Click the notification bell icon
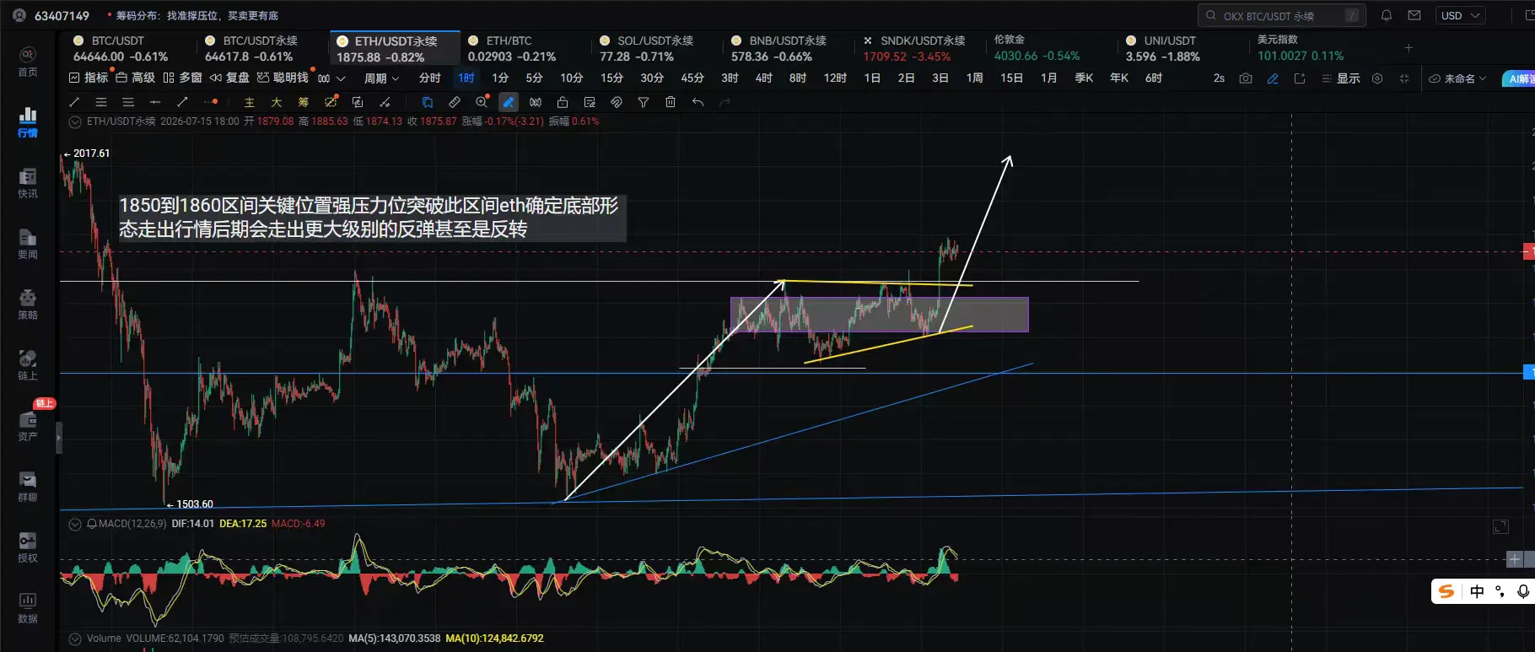Screen dimensions: 1535x652 (1387, 15)
